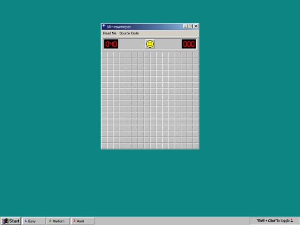Click the Minesweeper title bar icon
This screenshot has height=225, width=300.
tap(104, 27)
